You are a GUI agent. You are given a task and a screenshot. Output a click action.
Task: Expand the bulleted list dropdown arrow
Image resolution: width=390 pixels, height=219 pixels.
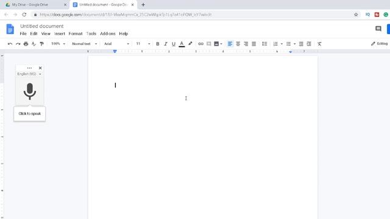tap(294, 44)
